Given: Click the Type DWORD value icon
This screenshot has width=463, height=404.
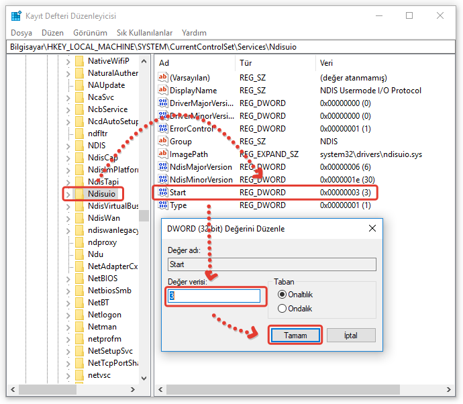Looking at the screenshot, I should [162, 205].
